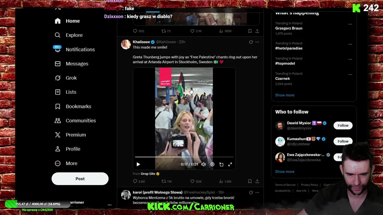
Task: Repost Khalissee's post (11K)
Action: 167,181
